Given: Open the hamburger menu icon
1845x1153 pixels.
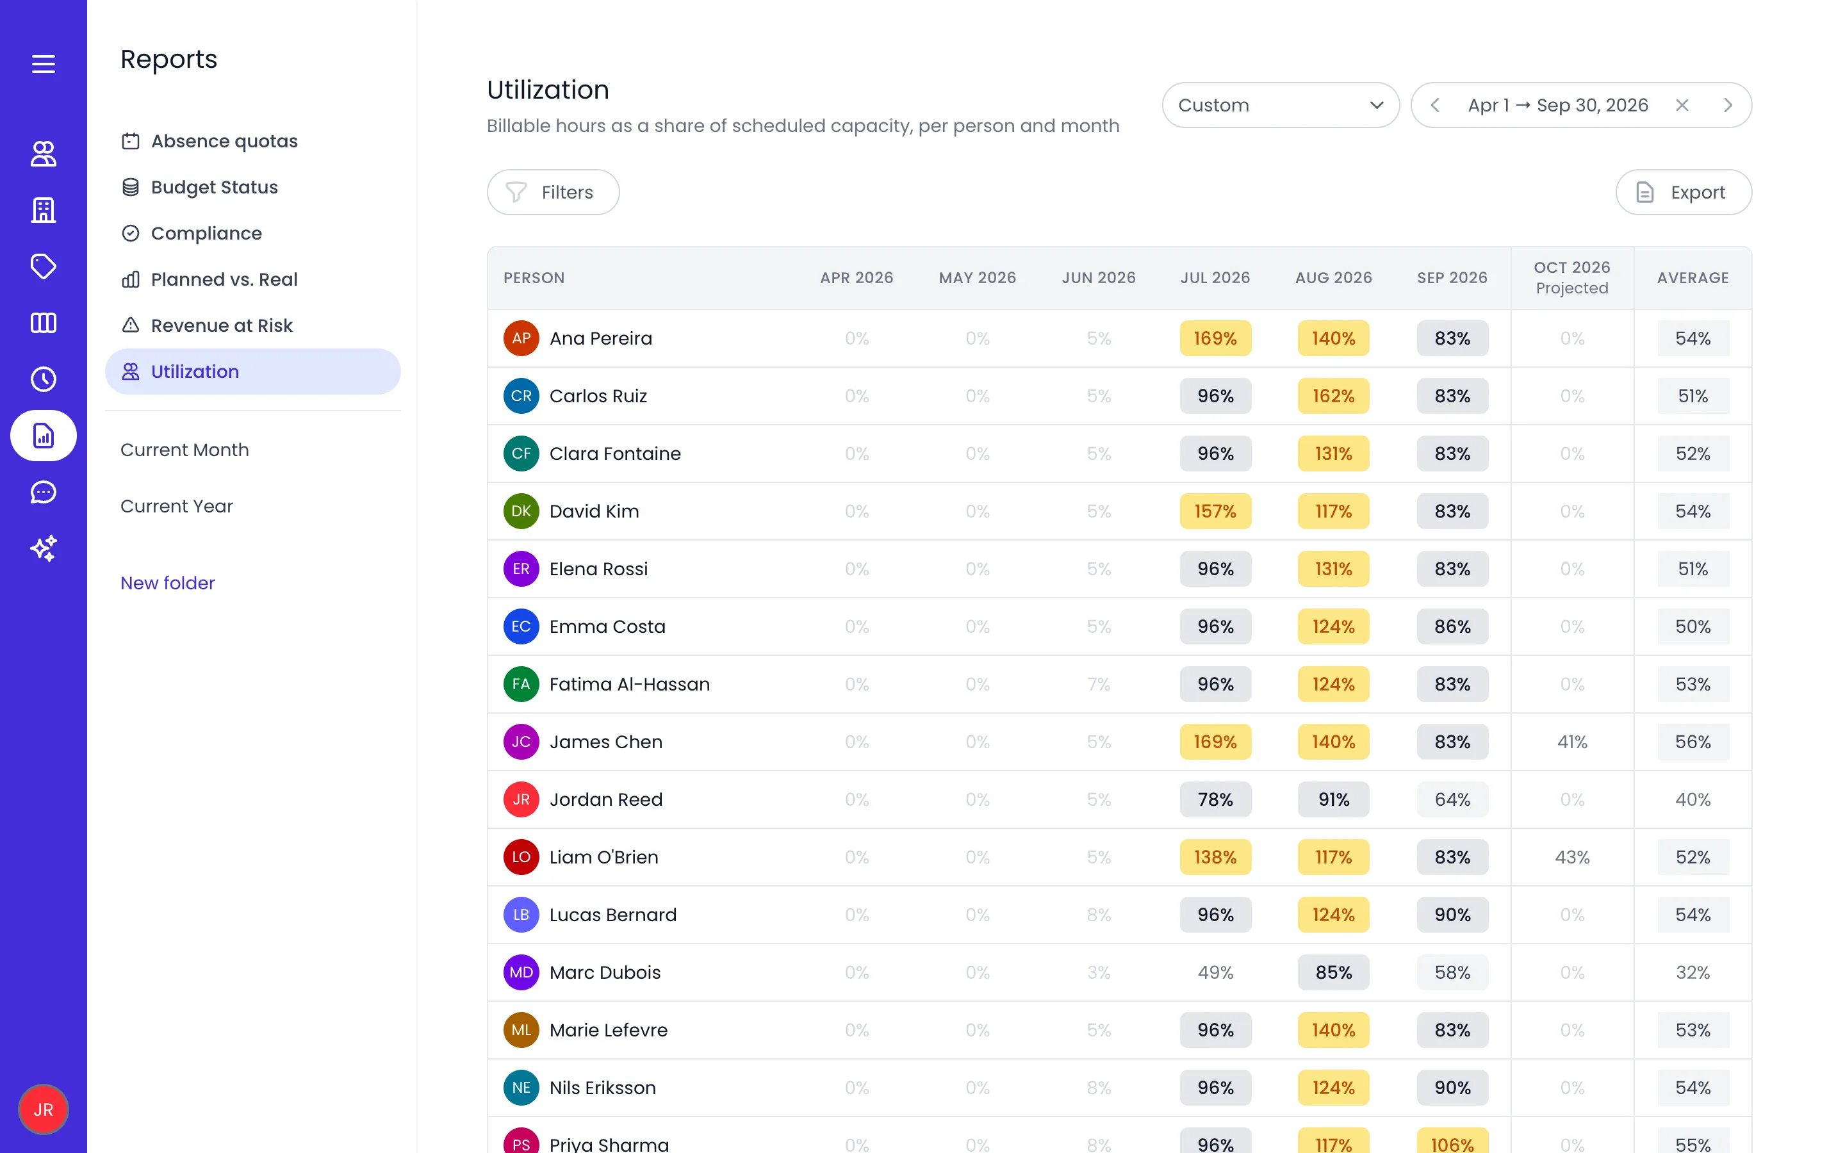Looking at the screenshot, I should 44,64.
